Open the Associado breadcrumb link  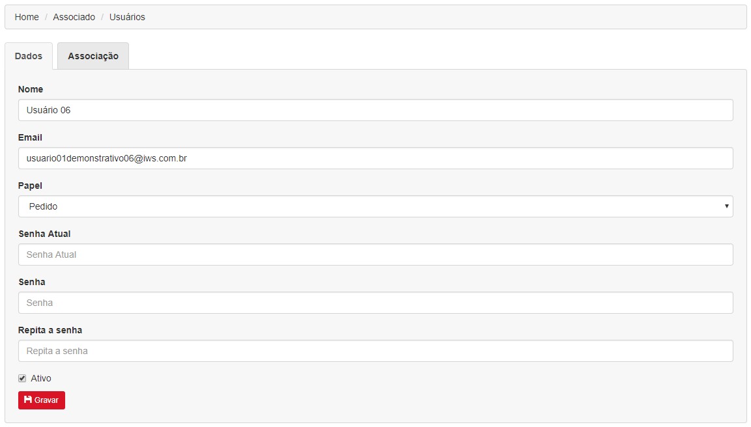point(74,17)
